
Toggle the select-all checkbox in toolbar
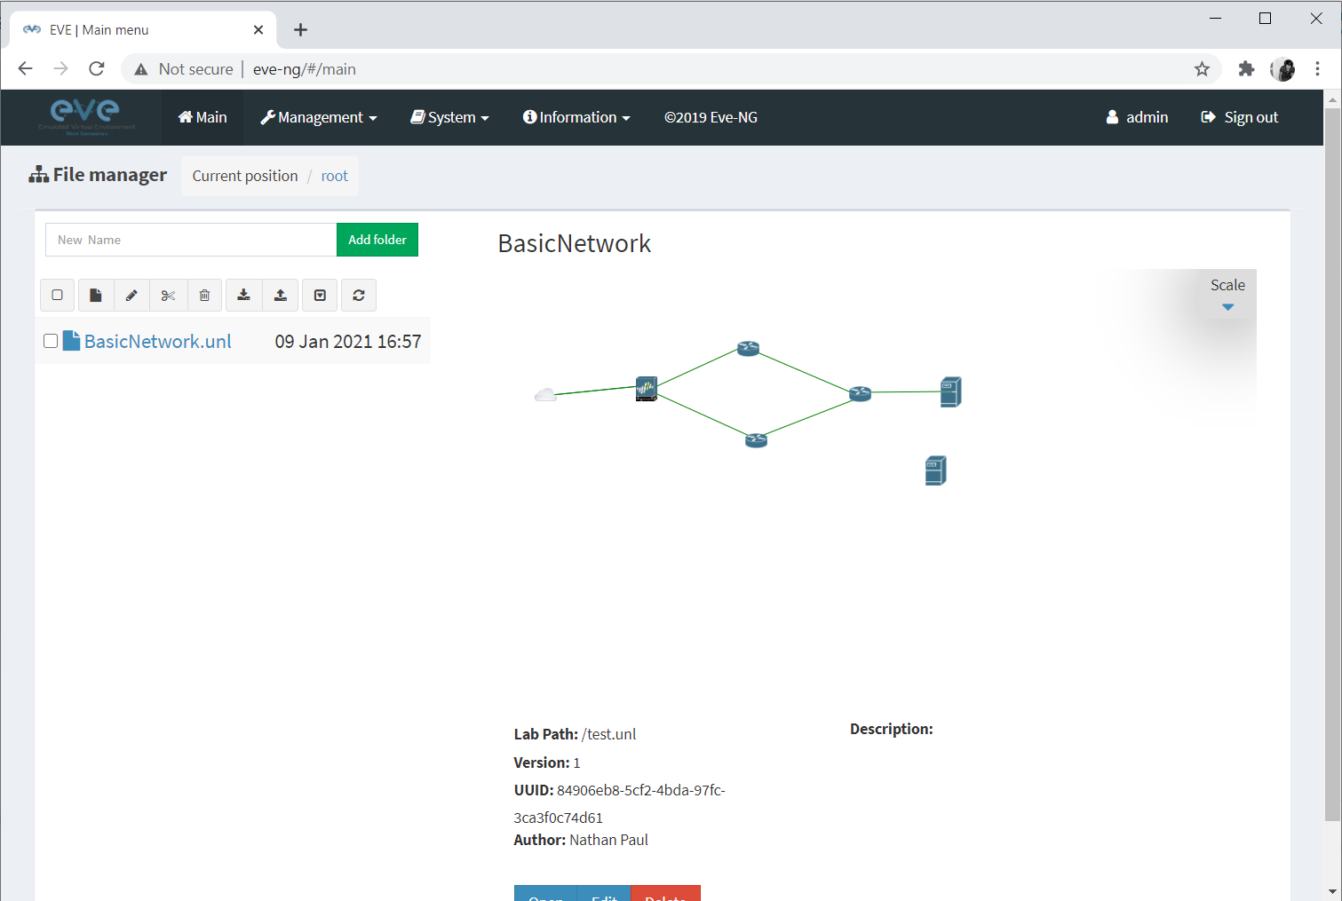57,295
